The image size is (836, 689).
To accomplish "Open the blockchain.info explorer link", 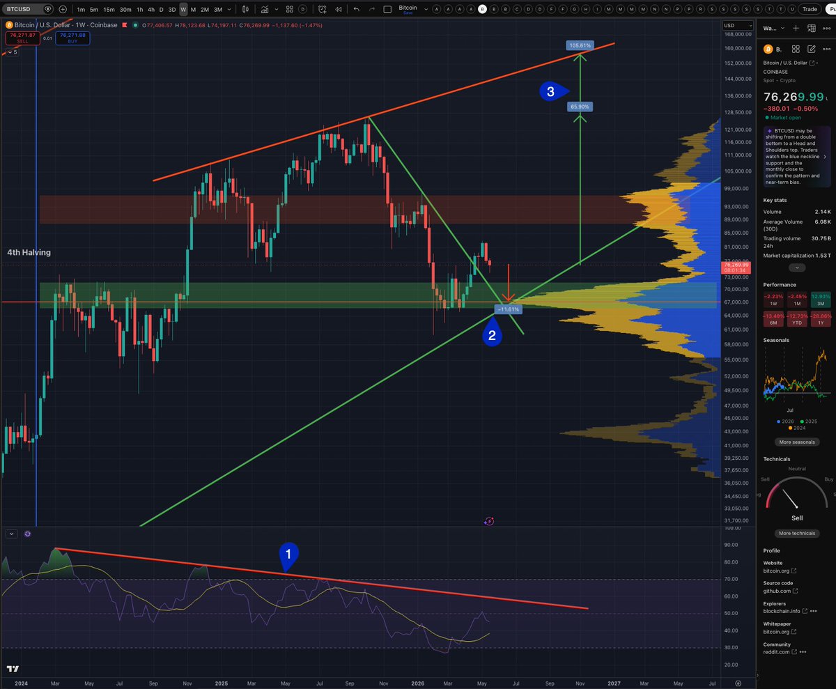I will (785, 611).
